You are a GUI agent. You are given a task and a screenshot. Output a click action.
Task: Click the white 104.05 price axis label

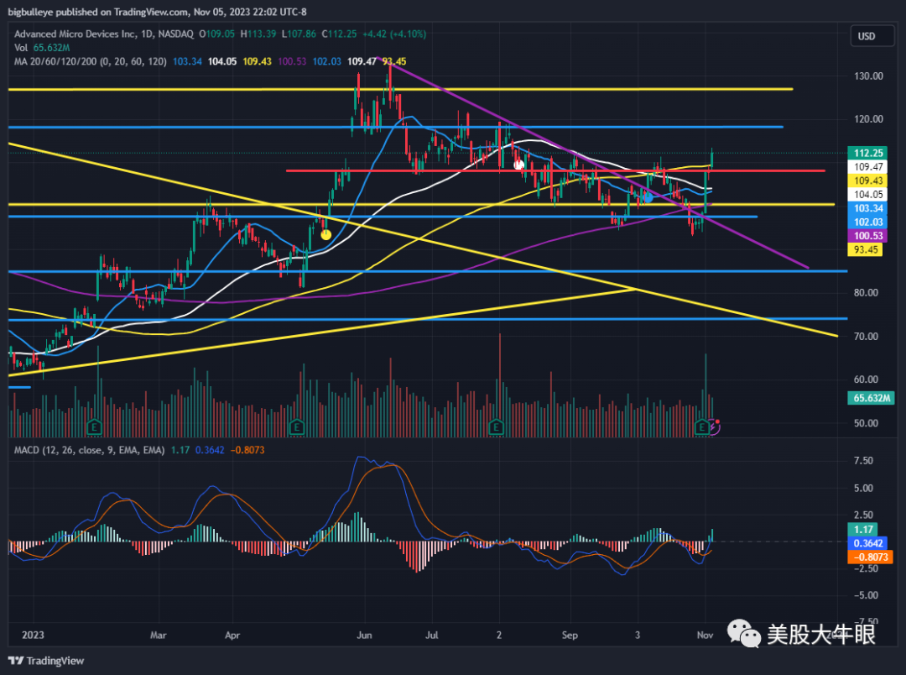tap(868, 195)
